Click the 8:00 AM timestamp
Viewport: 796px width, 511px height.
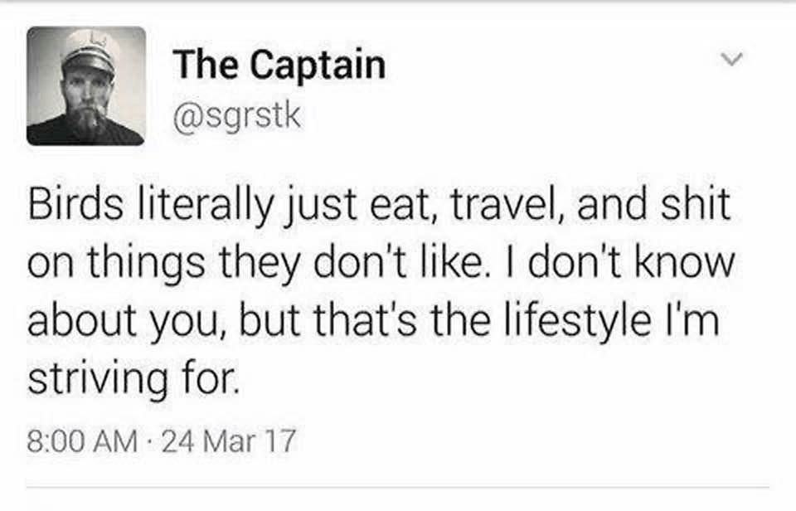(x=81, y=441)
